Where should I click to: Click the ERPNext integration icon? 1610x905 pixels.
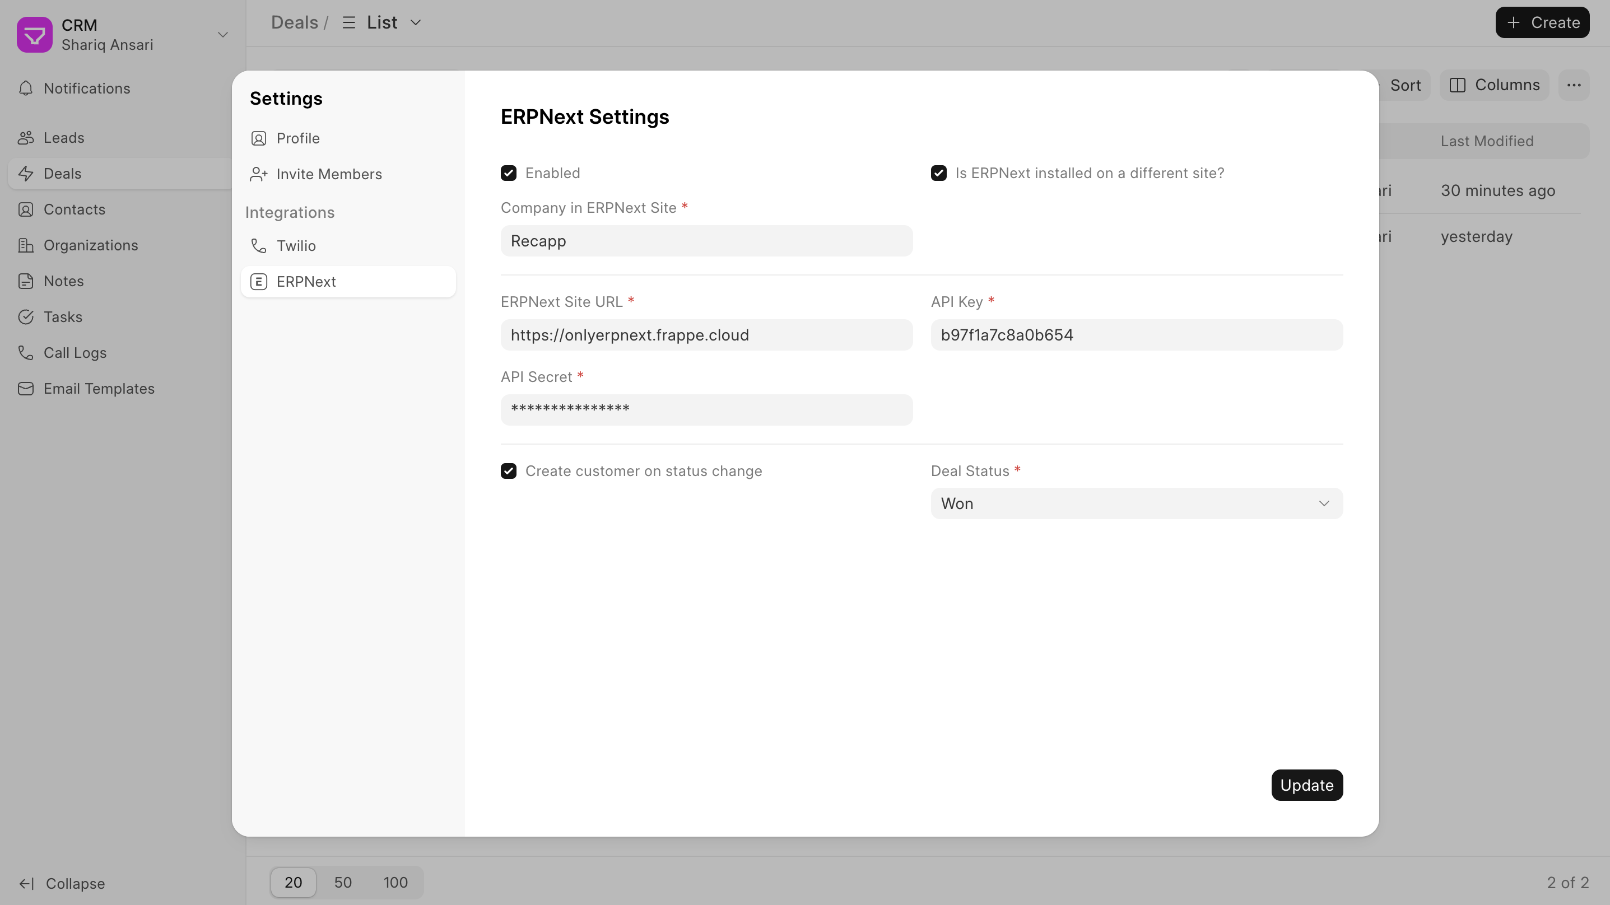[259, 282]
